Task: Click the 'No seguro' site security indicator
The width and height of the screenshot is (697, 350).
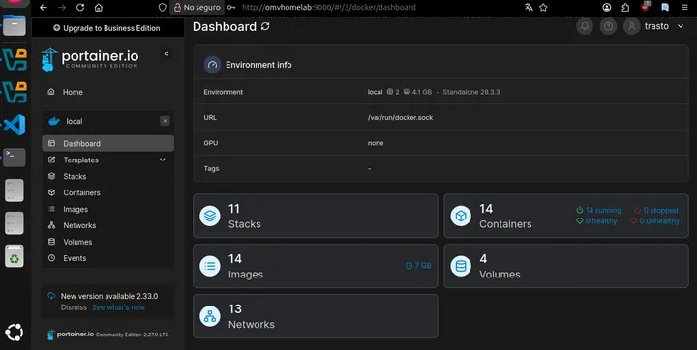Action: pos(197,7)
